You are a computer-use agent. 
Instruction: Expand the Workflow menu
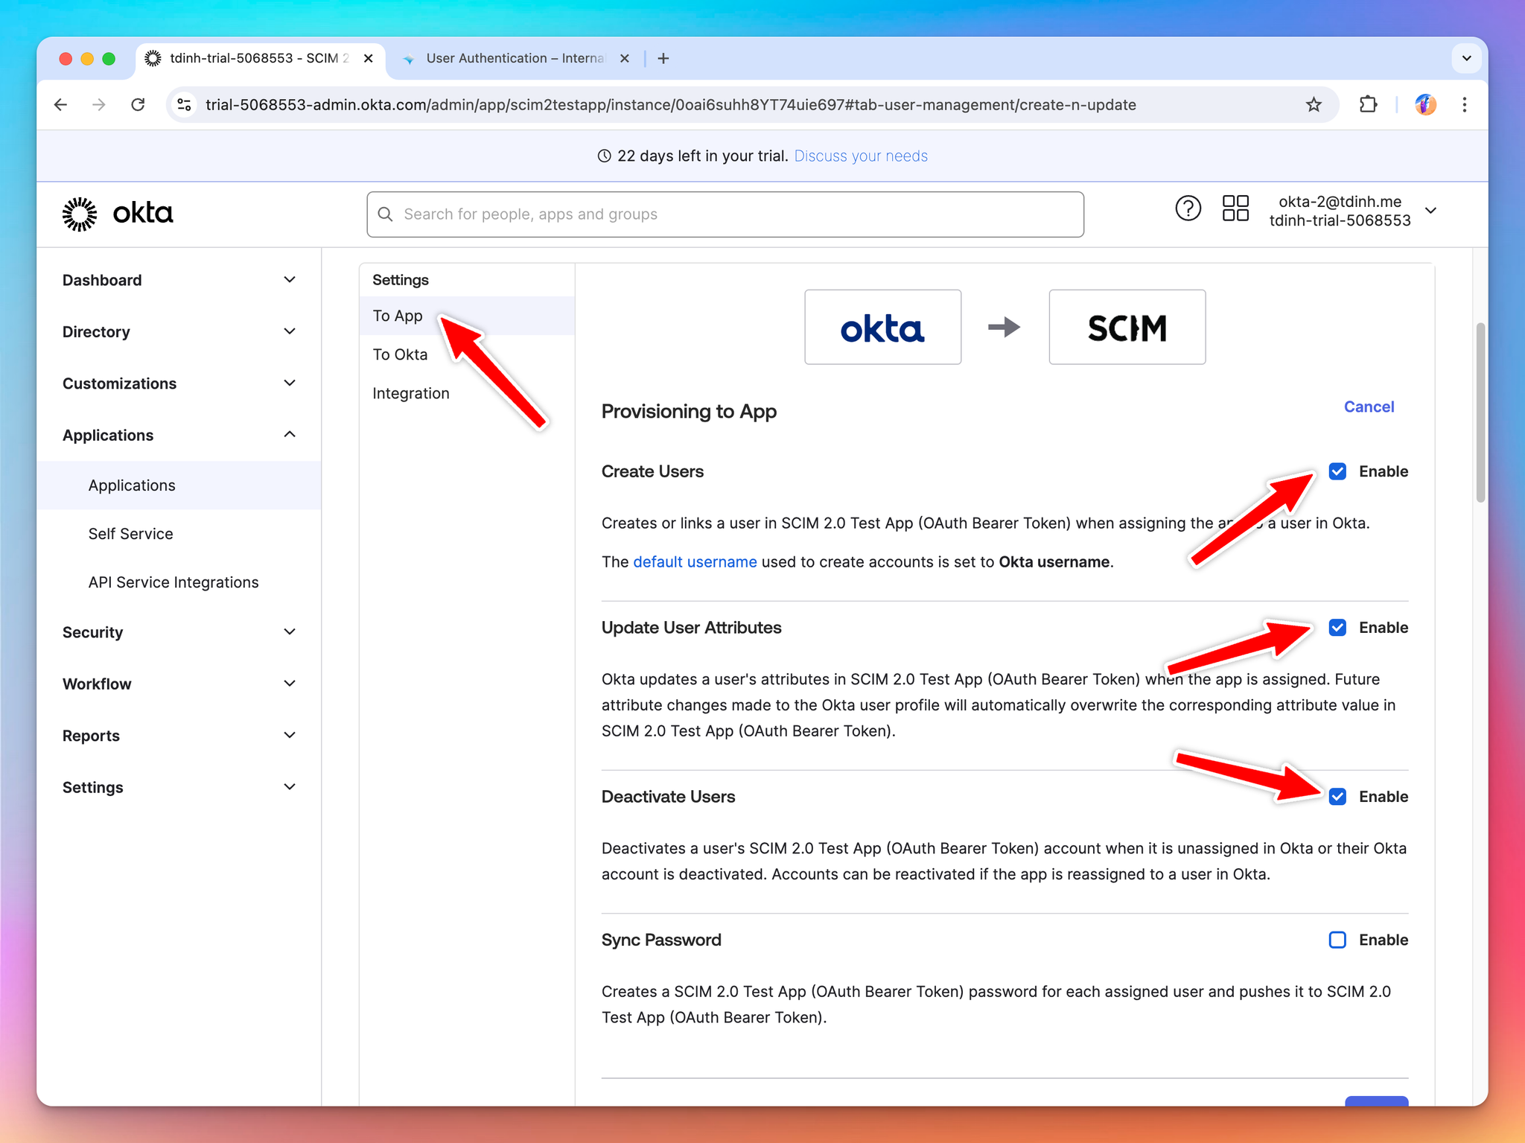179,684
